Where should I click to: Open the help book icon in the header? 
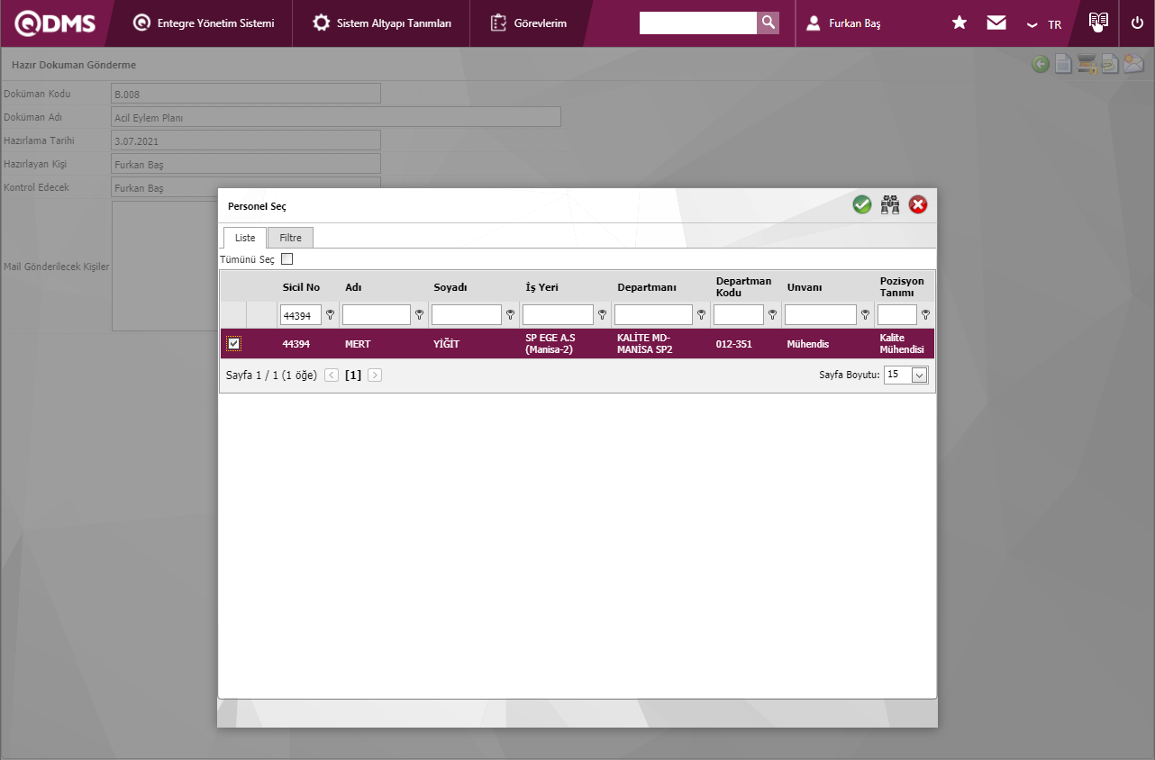[1097, 22]
